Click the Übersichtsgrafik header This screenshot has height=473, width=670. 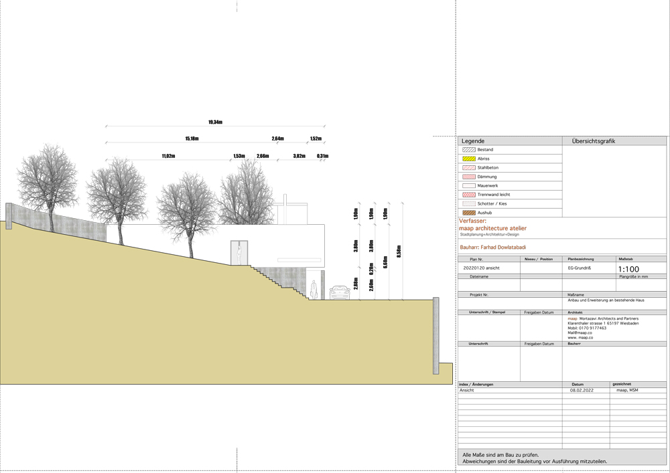coord(594,141)
